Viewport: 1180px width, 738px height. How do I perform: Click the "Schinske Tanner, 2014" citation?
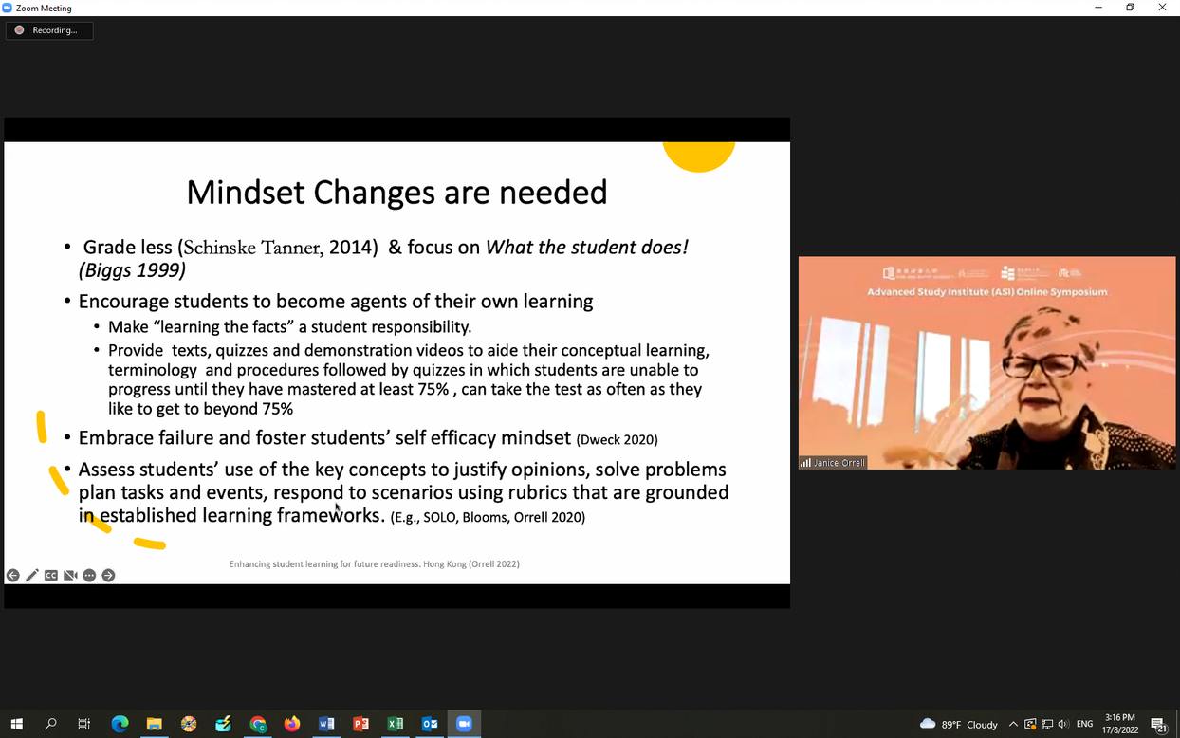[x=278, y=248]
